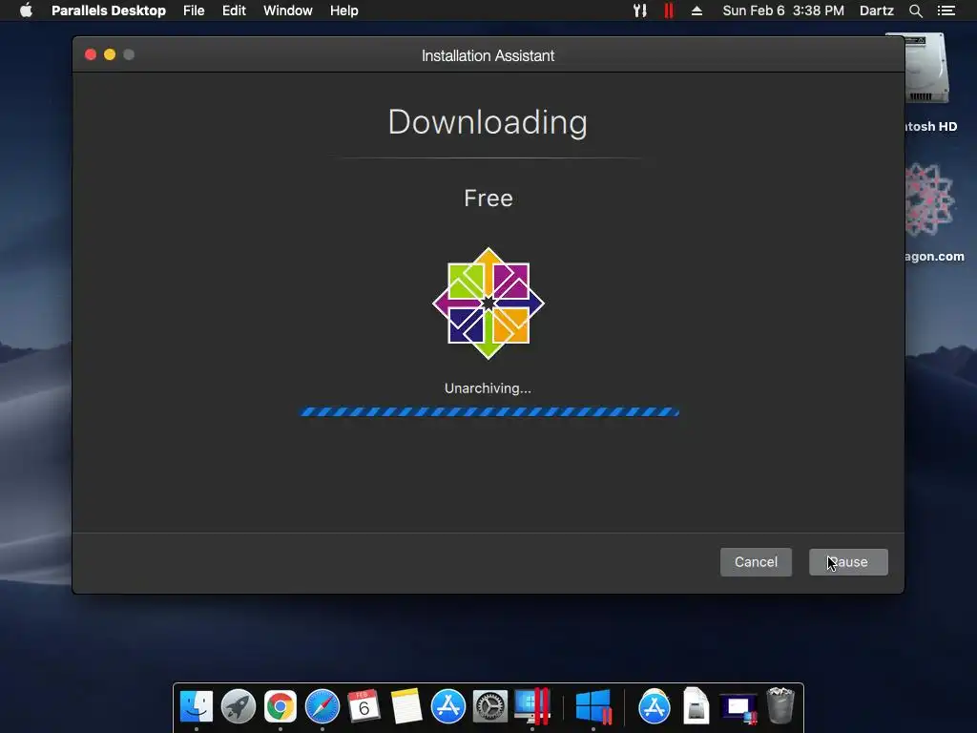Open the disk image file in Dock

click(696, 705)
